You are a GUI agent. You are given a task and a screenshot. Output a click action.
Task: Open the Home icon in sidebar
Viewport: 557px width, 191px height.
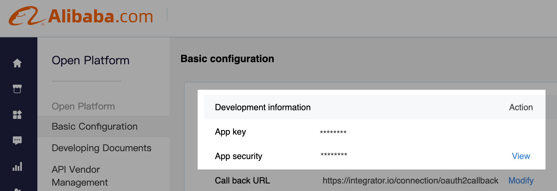pyautogui.click(x=17, y=63)
